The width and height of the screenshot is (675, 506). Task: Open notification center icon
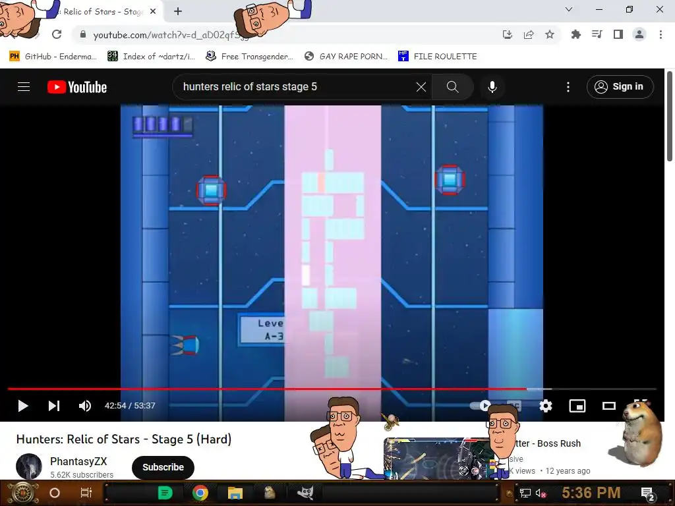tap(647, 493)
